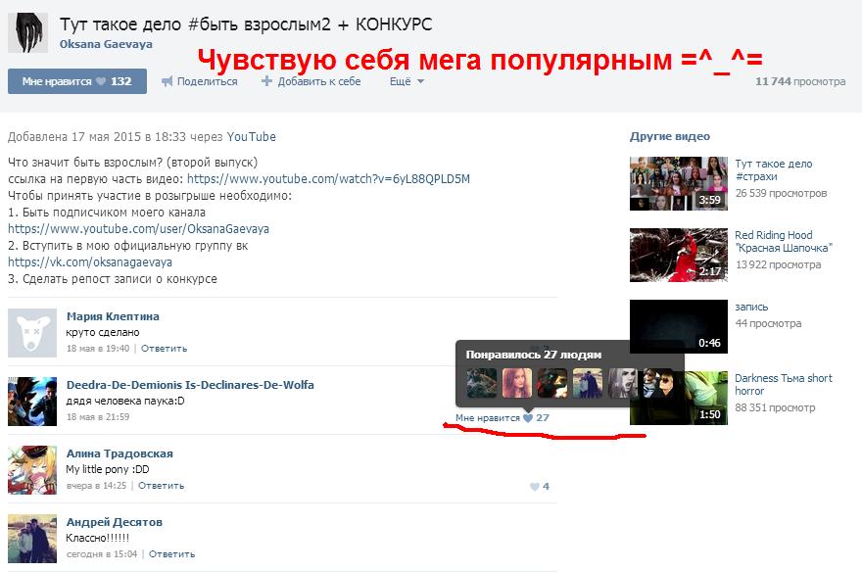Open the Red Riding Hood video thumbnail

coord(678,255)
